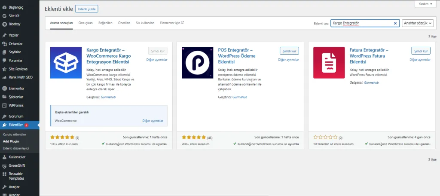The width and height of the screenshot is (440, 196).
Task: Open Kullanıcılar user icon
Action: 4,157
